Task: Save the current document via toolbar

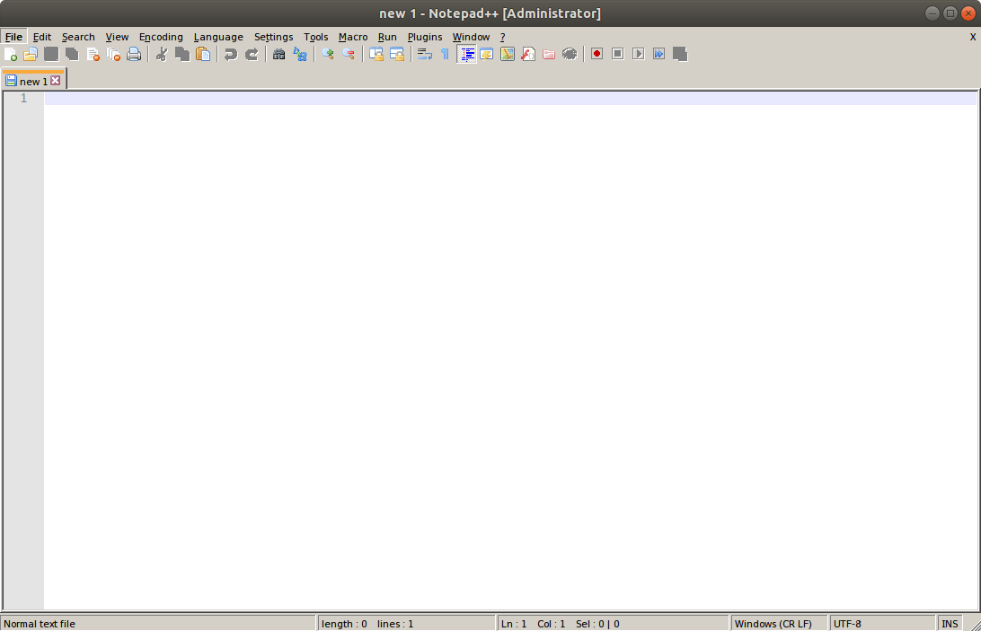Action: [x=51, y=54]
